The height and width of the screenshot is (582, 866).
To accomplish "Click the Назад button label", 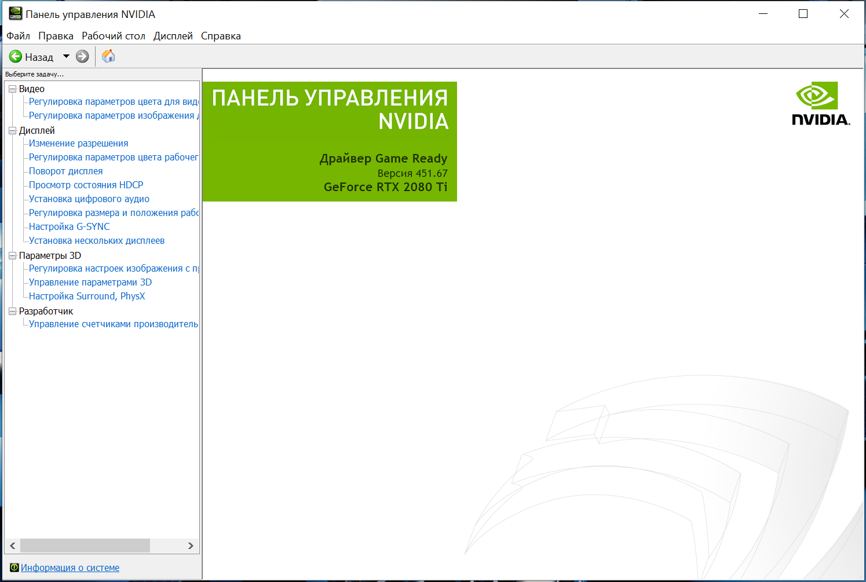I will coord(39,57).
